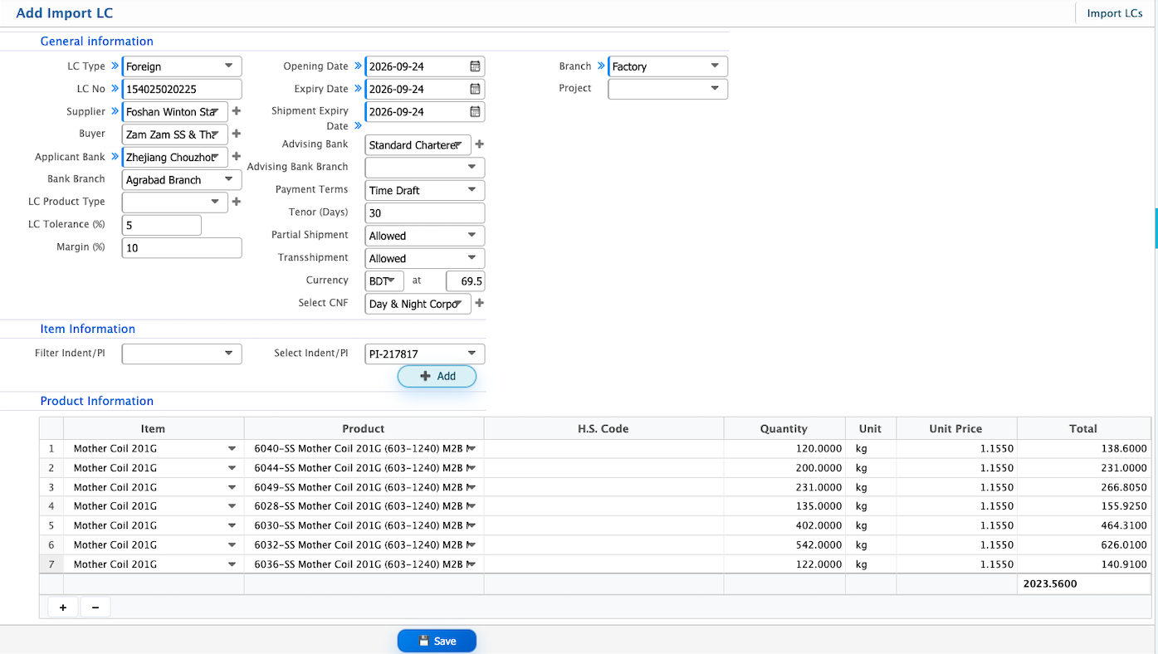Screen dimensions: 1158x654
Task: Open the Opening Date calendar picker
Action: pos(475,66)
